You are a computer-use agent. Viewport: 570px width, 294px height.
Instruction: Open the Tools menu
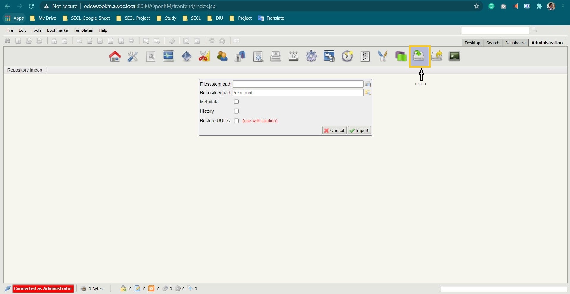tap(37, 30)
